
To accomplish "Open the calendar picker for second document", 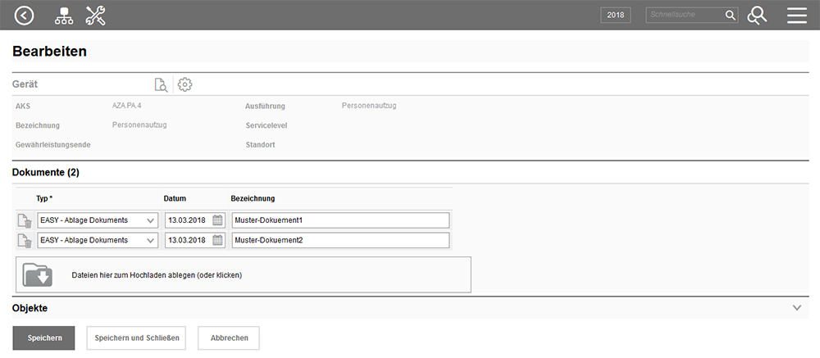I will coord(217,240).
